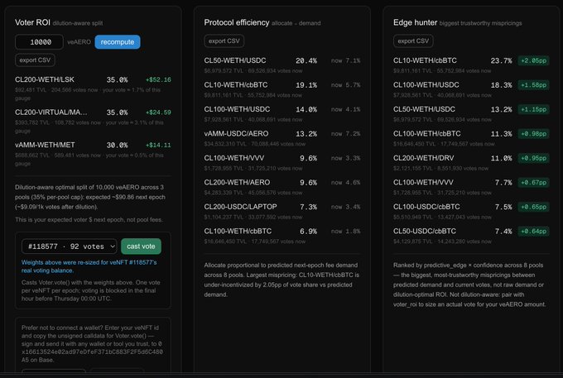Click the Edge hunter panel heading
Image resolution: width=563 pixels, height=378 pixels.
click(x=415, y=22)
